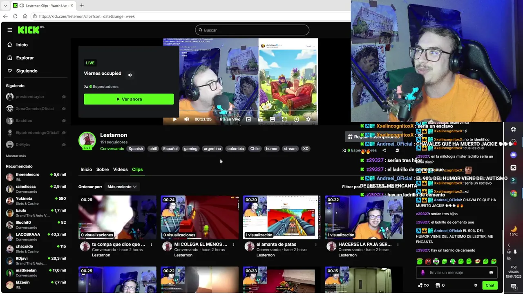Open the browser tab list dropdown
Viewport: 523px width, 294px height.
click(x=5, y=5)
